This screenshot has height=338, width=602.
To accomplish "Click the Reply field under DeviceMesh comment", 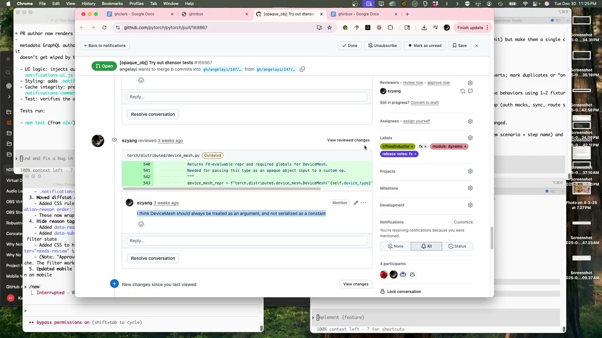I will [247, 241].
